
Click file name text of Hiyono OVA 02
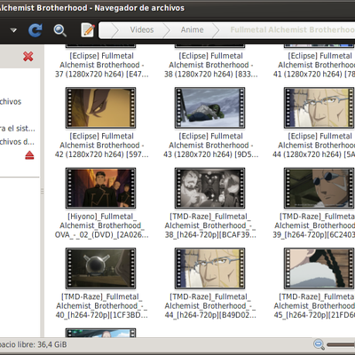[x=101, y=225]
